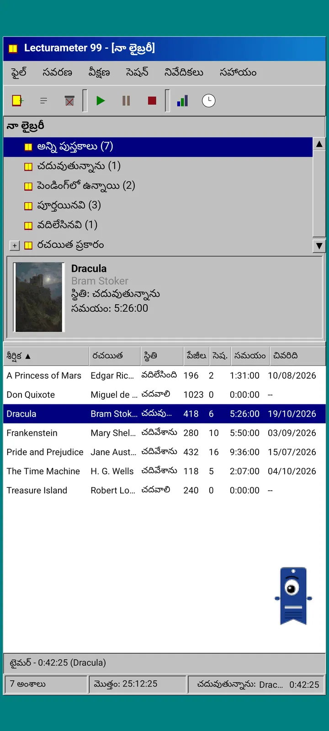This screenshot has height=731, width=329.
Task: Sort by the సెష. column header
Action: coord(220,356)
